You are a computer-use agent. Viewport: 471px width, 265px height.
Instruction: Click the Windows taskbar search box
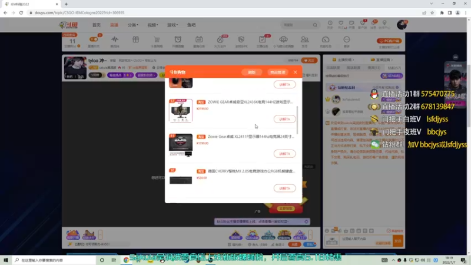click(55, 260)
